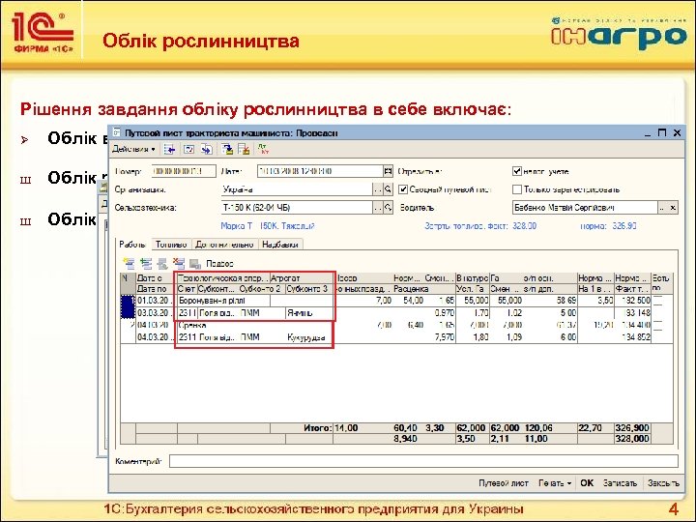Click ellipsis select button of Сельхозтехника field
This screenshot has width=696, height=522.
(378, 207)
